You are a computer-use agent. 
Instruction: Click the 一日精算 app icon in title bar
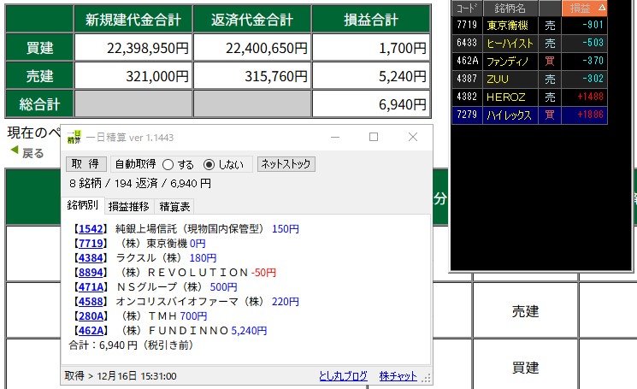[74, 137]
